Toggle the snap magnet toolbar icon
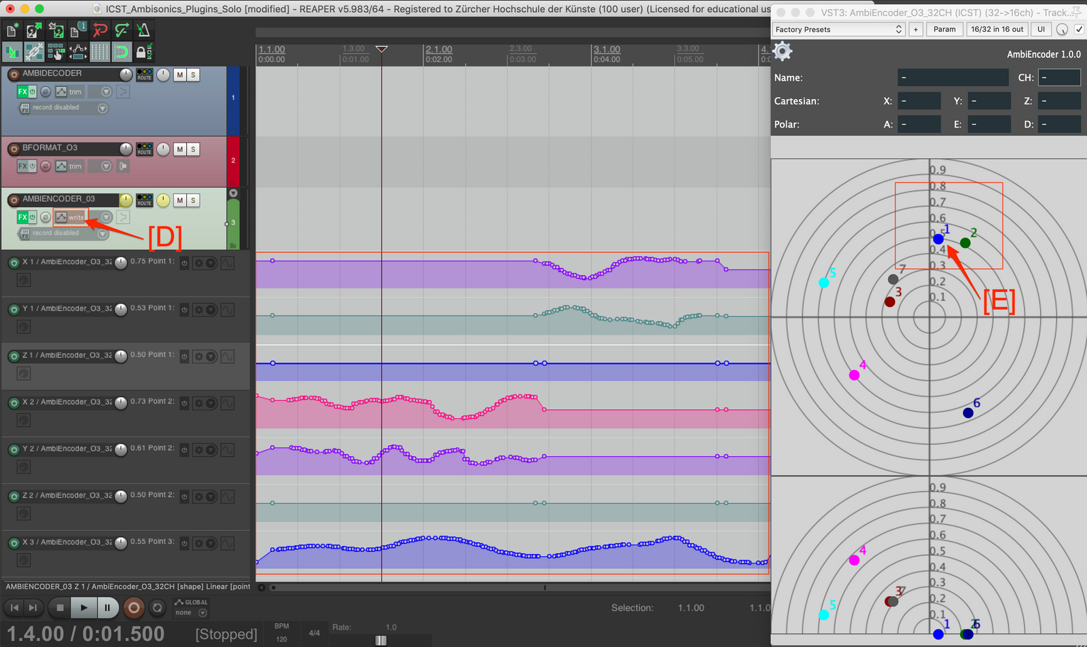Image resolution: width=1087 pixels, height=647 pixels. pyautogui.click(x=122, y=52)
